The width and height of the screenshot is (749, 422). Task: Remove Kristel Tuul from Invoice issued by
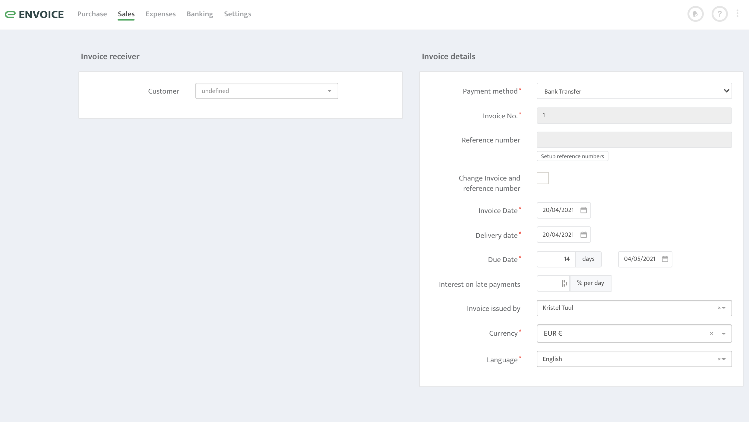point(720,308)
